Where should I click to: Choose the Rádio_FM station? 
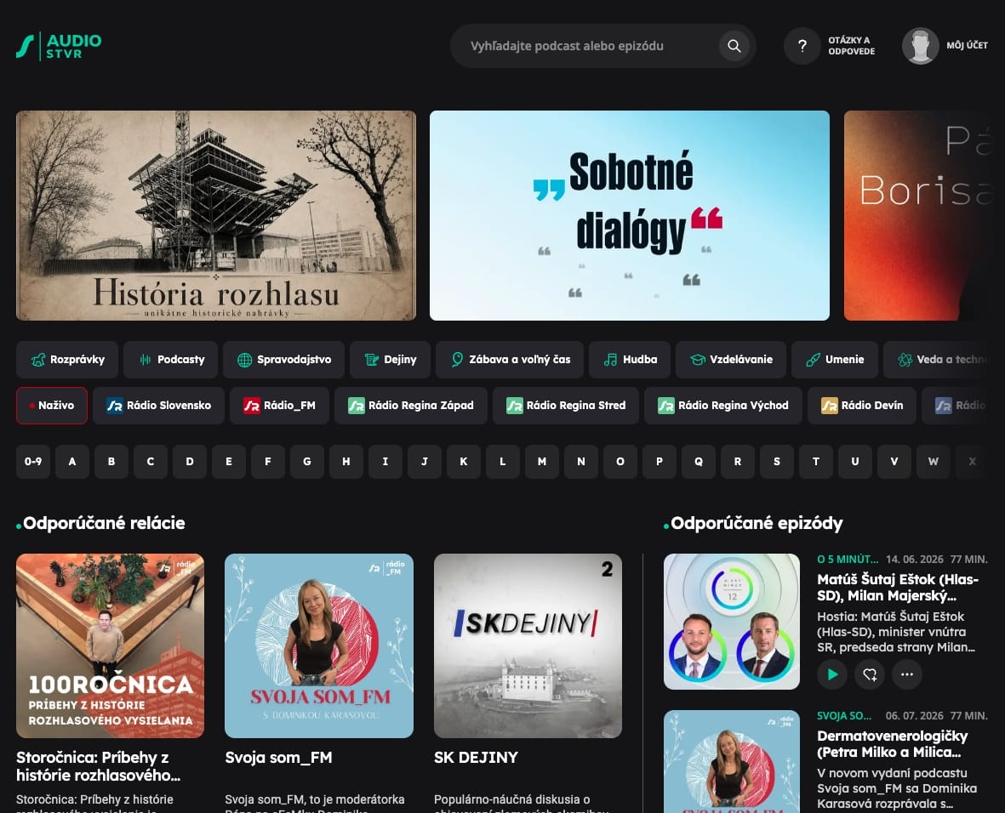279,406
